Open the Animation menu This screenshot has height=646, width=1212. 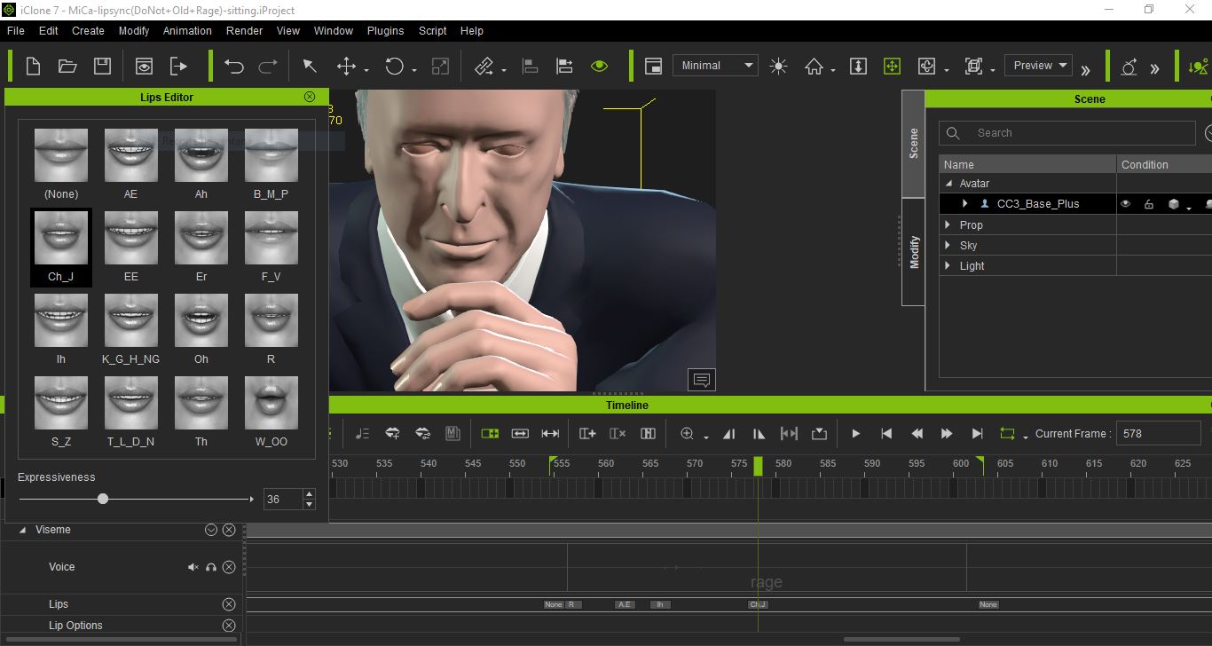[x=187, y=30]
